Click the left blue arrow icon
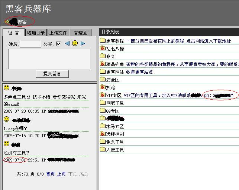This screenshot has height=190, width=239. coord(67,44)
